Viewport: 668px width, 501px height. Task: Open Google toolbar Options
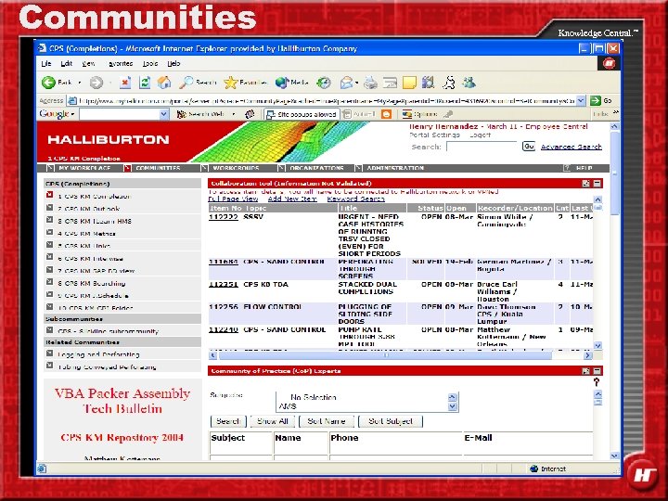tap(420, 114)
